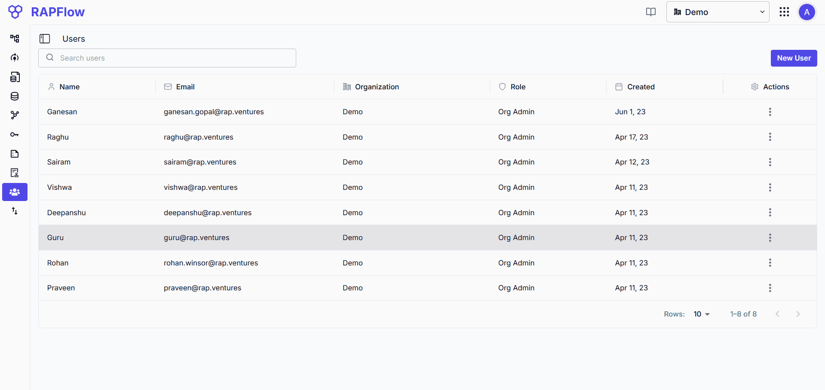Open the actions menu for Ganesan's row

tap(770, 112)
